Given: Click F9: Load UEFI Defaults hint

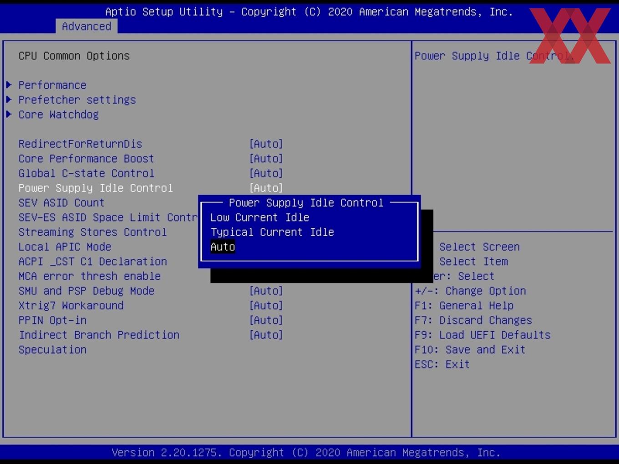Looking at the screenshot, I should coord(482,335).
